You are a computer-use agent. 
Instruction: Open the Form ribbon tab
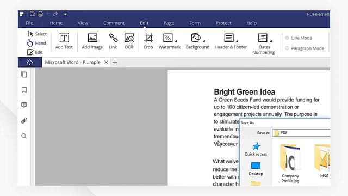(x=195, y=23)
